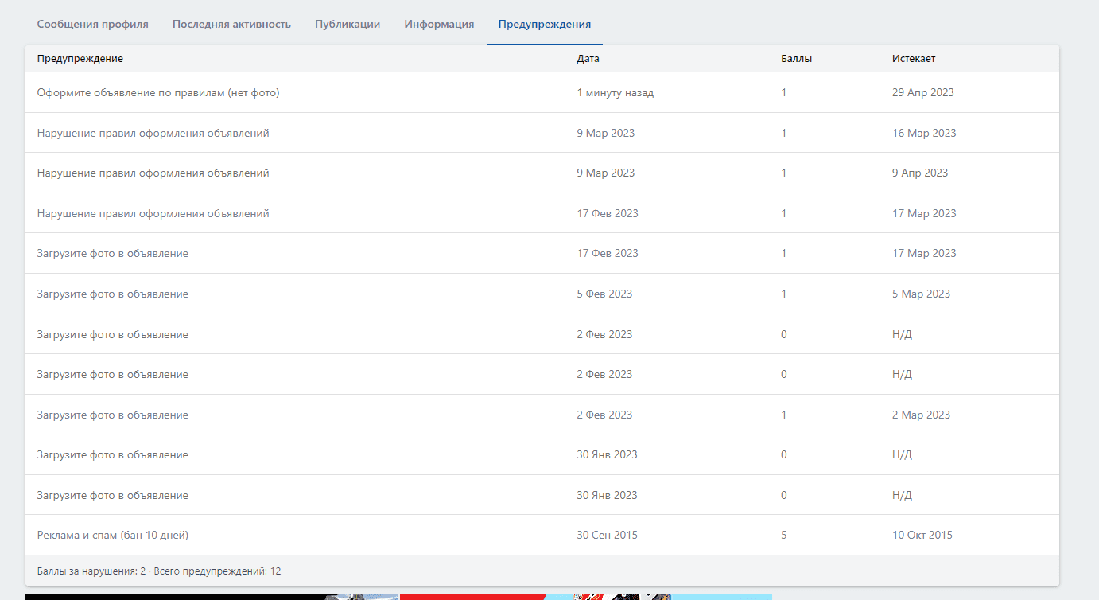Open the Последняя активность tab
The height and width of the screenshot is (600, 1099).
coord(231,24)
